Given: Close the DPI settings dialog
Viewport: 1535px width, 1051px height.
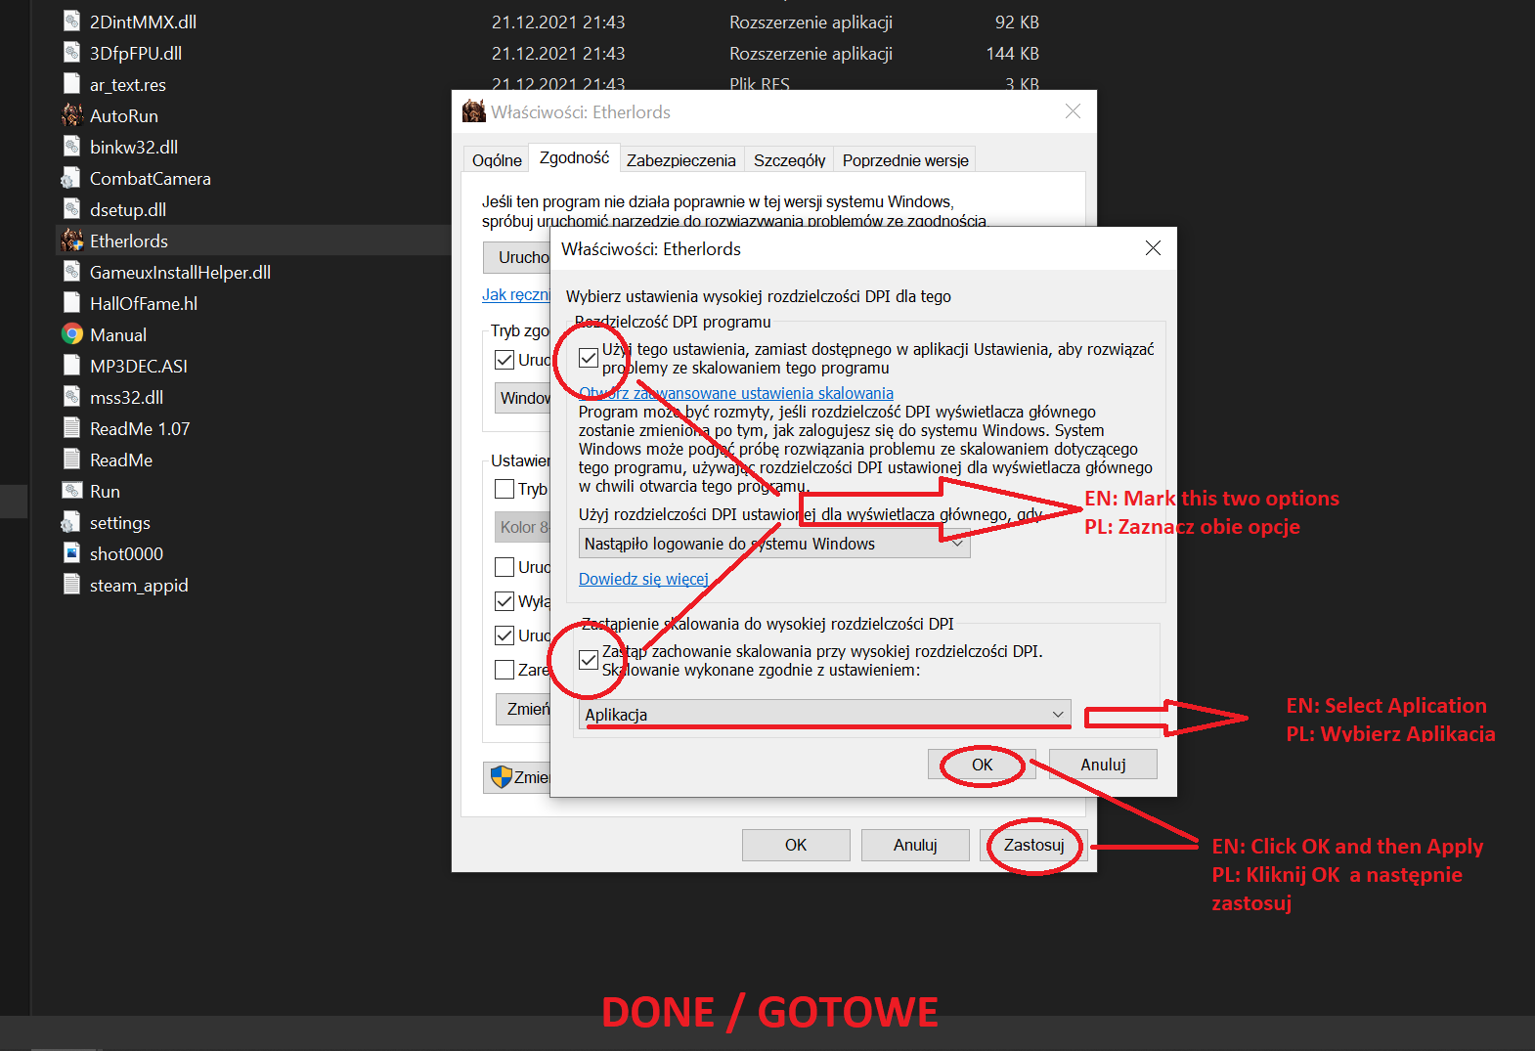Looking at the screenshot, I should tap(1153, 248).
